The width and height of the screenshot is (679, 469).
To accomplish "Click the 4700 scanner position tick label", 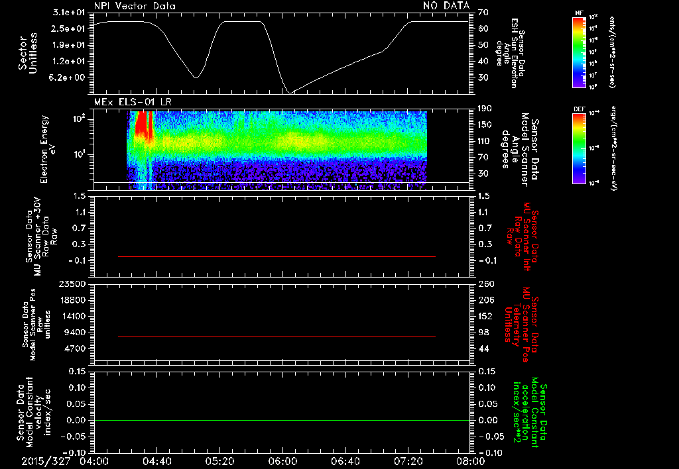I will coord(75,348).
